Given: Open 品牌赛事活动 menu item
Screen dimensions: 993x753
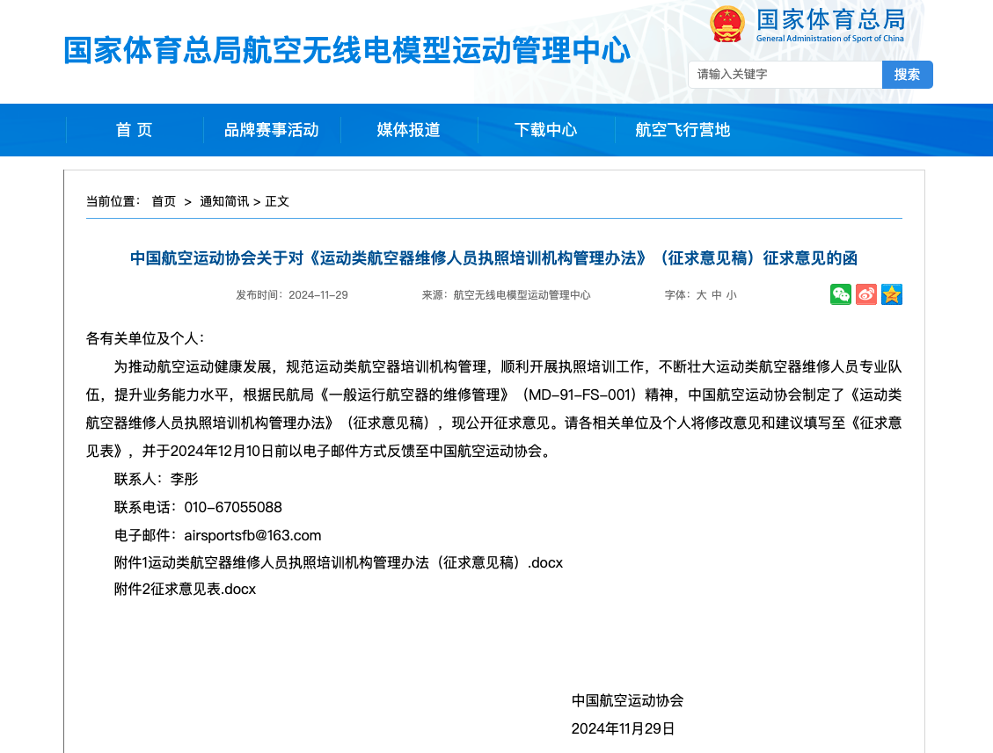Looking at the screenshot, I should [x=271, y=130].
